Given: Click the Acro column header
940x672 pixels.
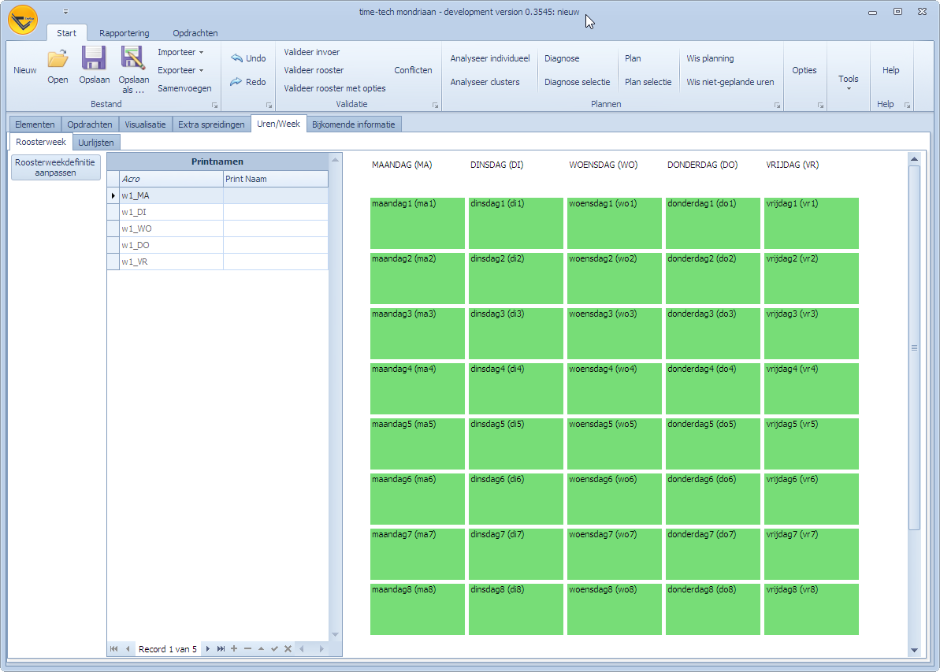Looking at the screenshot, I should (x=171, y=179).
